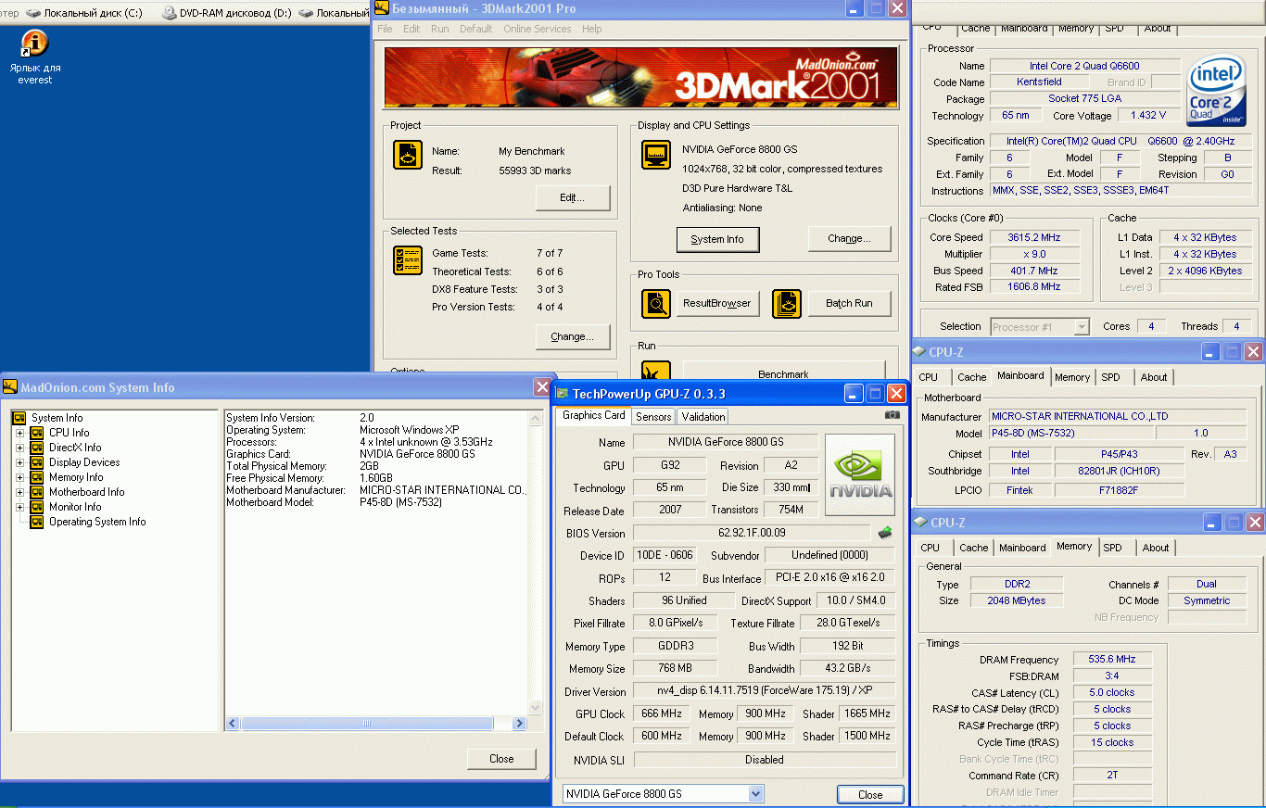This screenshot has height=808, width=1266.
Task: Open the GPU selection dropdown in GPU-Z
Action: coord(755,794)
